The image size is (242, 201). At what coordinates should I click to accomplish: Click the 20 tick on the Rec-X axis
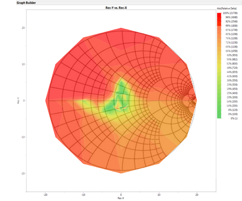click(x=197, y=195)
